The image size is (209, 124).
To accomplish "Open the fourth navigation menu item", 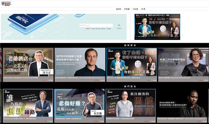I will (x=143, y=9).
